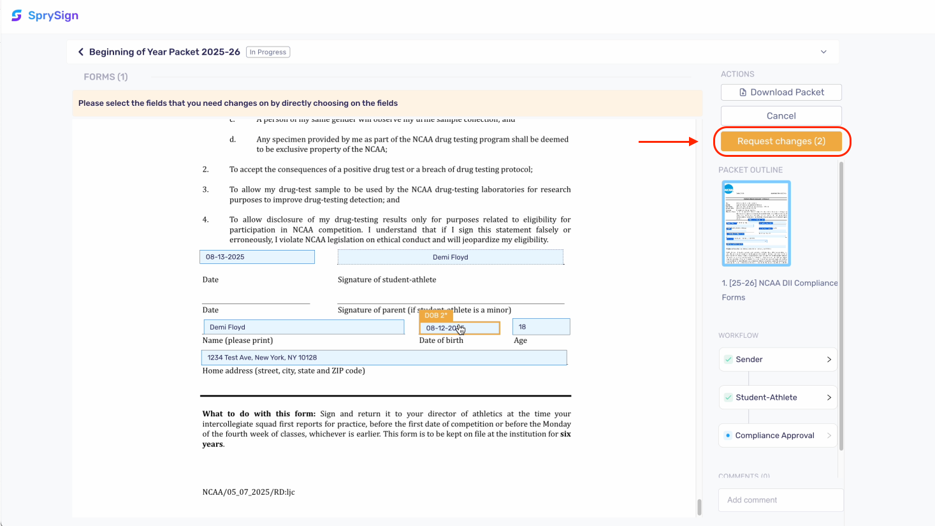Click the SprySign brand name

[53, 15]
